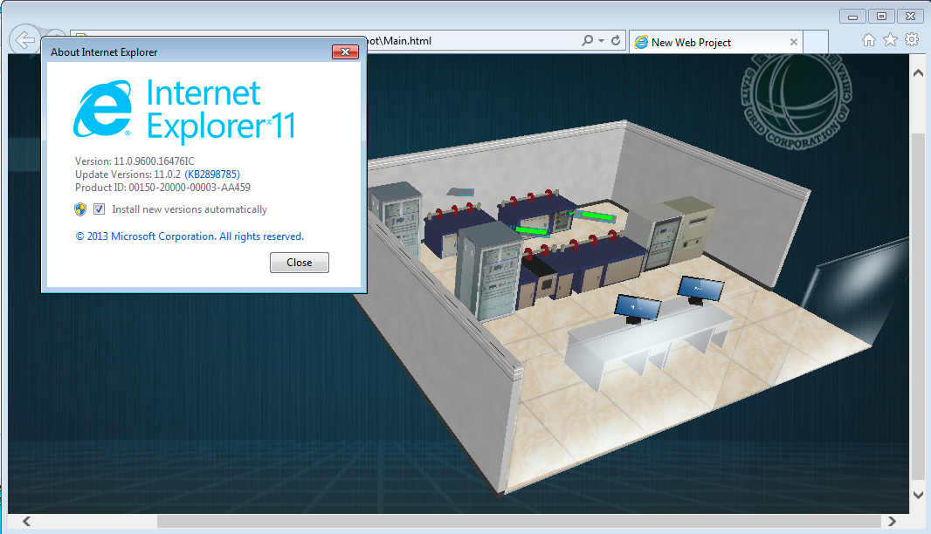Viewport: 931px width, 534px height.
Task: Click the horizontal scrollbar thumb
Action: click(x=519, y=521)
